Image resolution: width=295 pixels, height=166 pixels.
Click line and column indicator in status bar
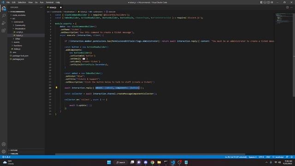236,157
